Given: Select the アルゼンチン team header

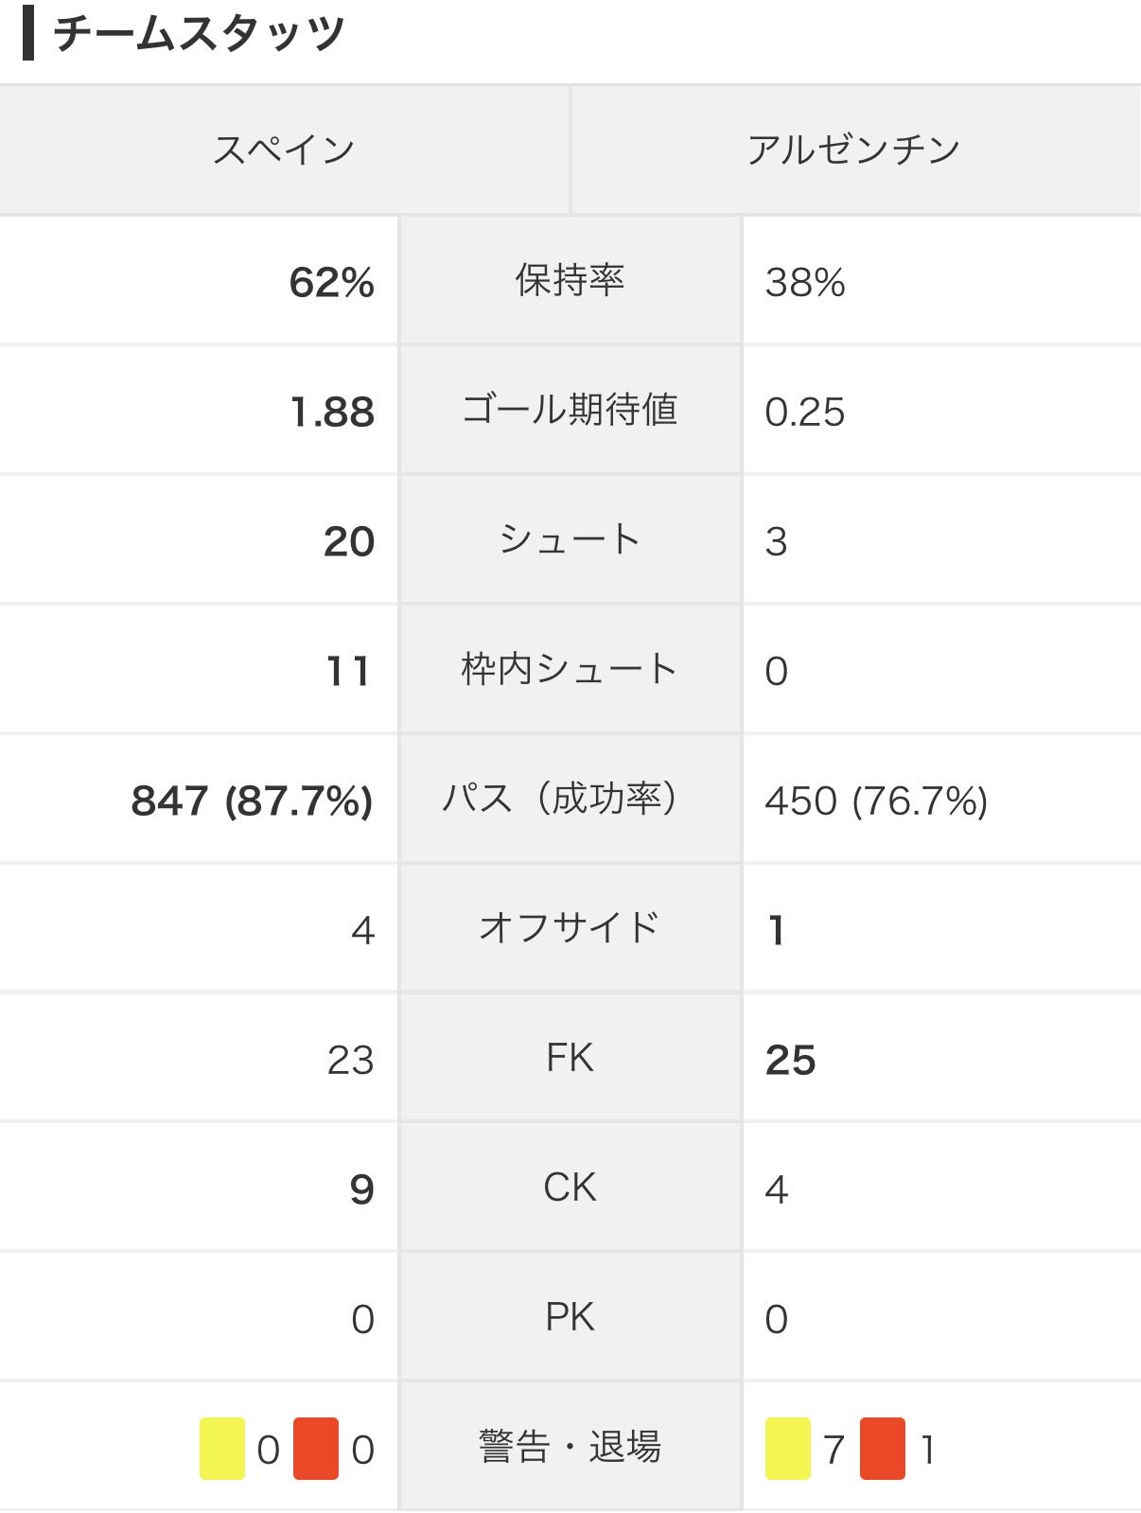Looking at the screenshot, I should (x=855, y=150).
